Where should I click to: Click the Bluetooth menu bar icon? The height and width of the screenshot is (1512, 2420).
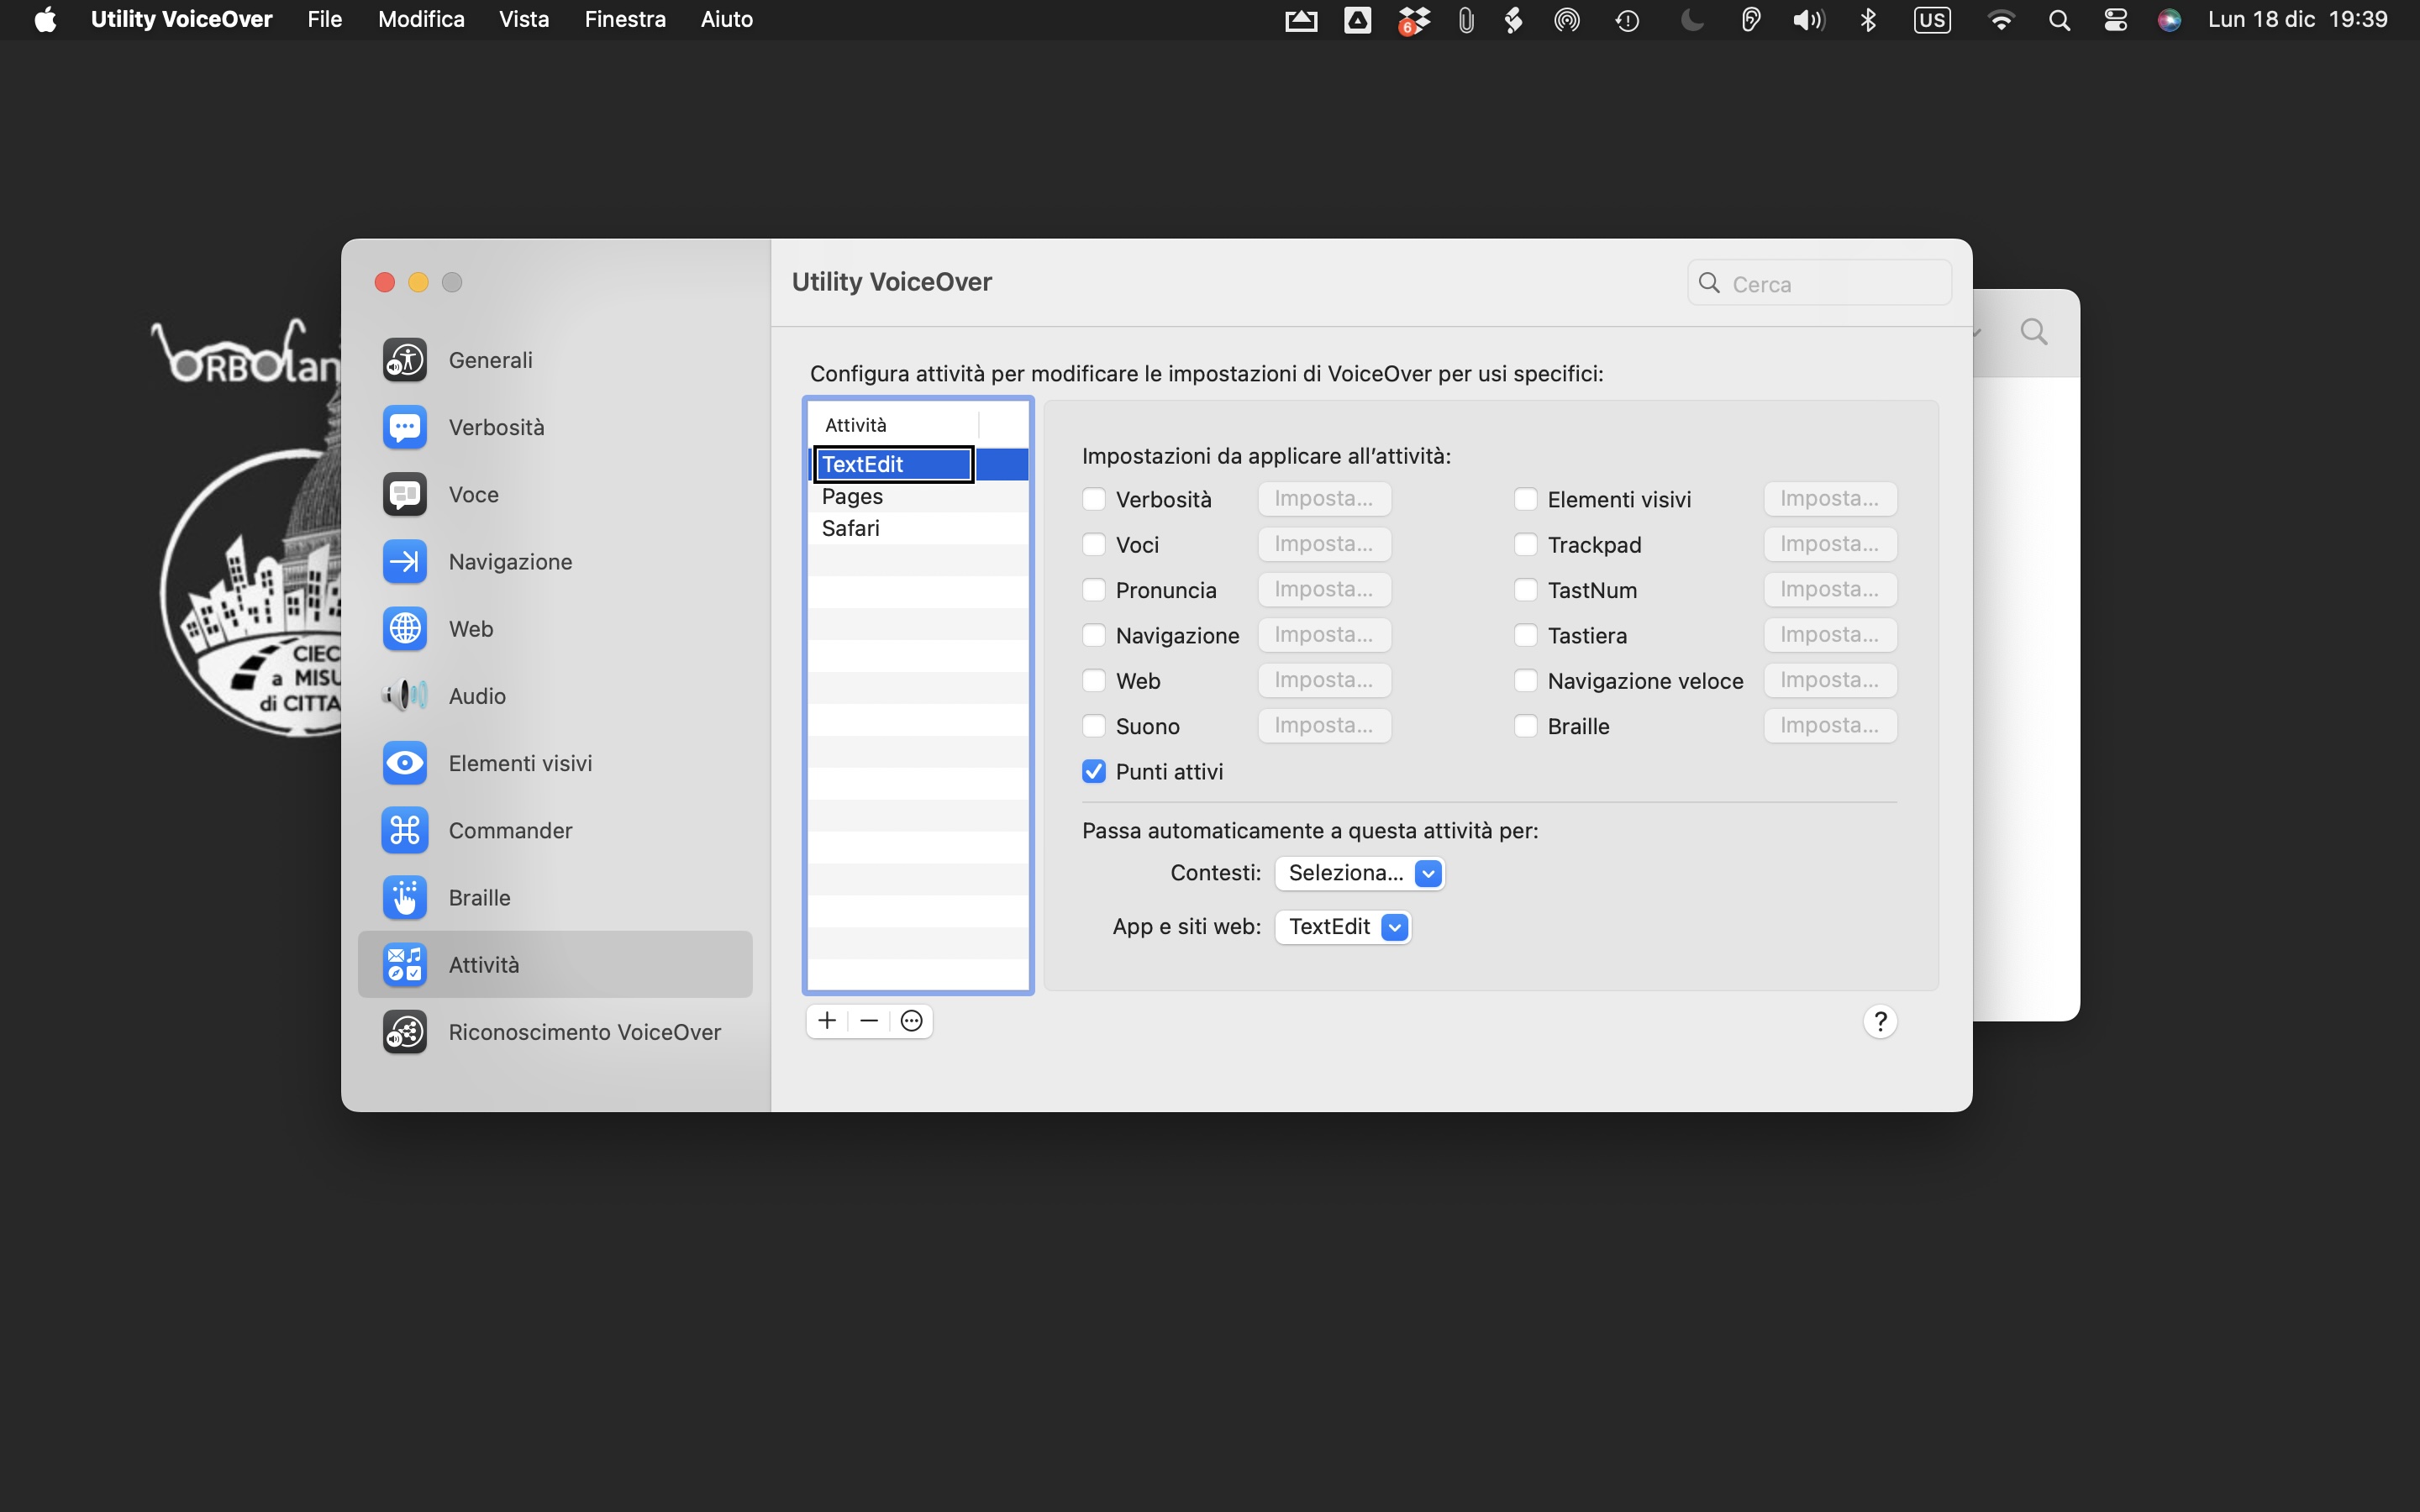click(x=1867, y=20)
